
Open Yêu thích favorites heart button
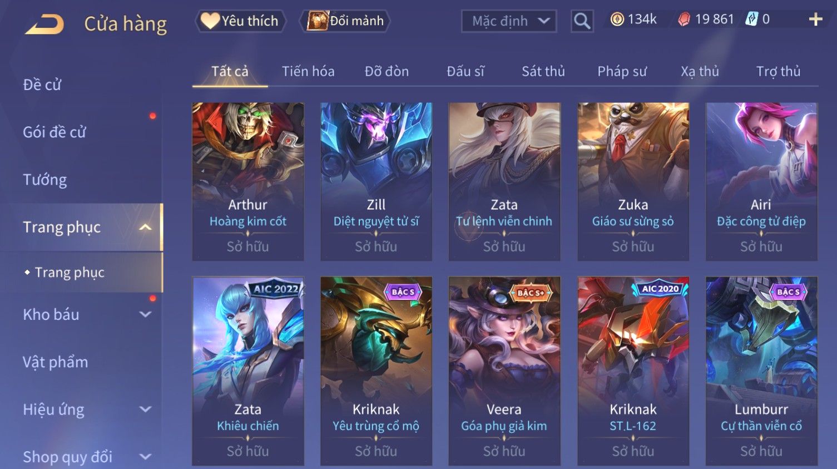240,21
